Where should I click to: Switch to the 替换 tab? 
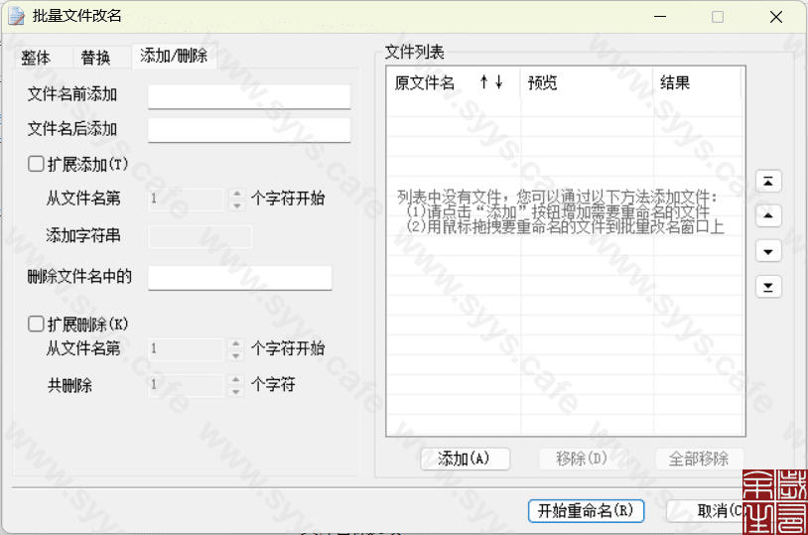point(96,58)
